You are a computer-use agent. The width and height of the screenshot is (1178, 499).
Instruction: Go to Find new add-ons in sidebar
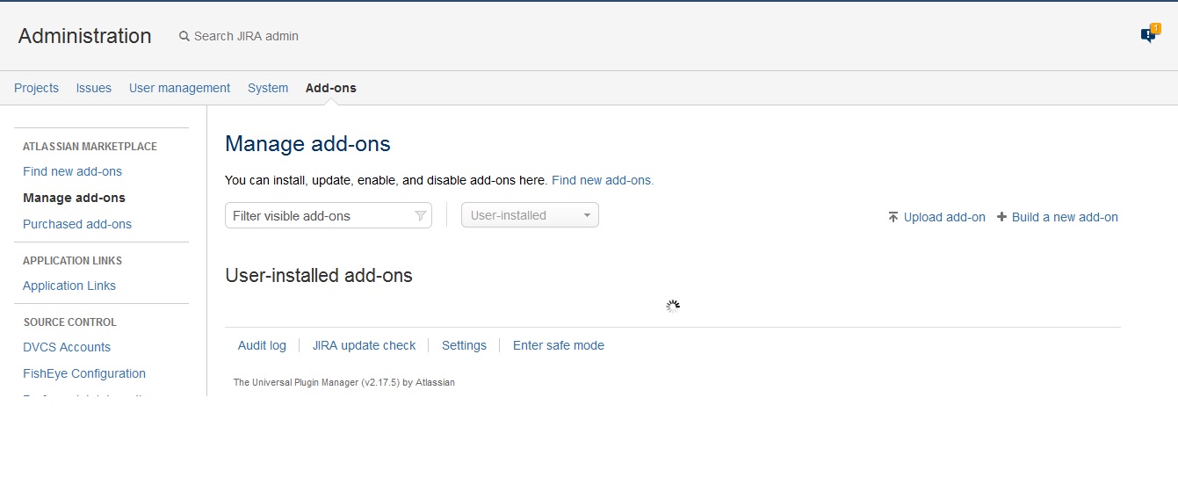pyautogui.click(x=72, y=171)
